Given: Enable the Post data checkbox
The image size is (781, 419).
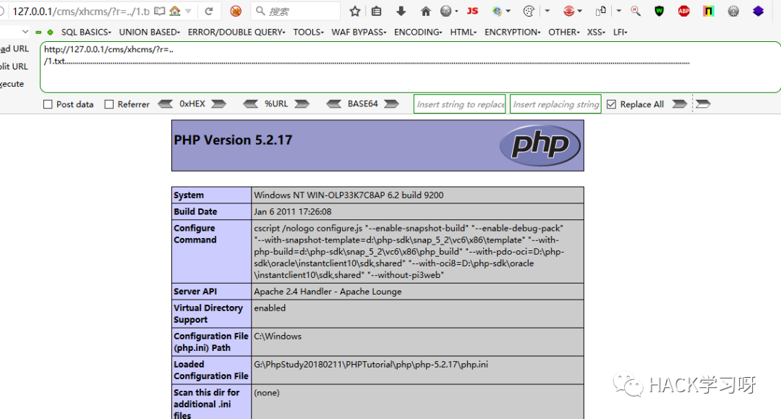Looking at the screenshot, I should tap(48, 104).
